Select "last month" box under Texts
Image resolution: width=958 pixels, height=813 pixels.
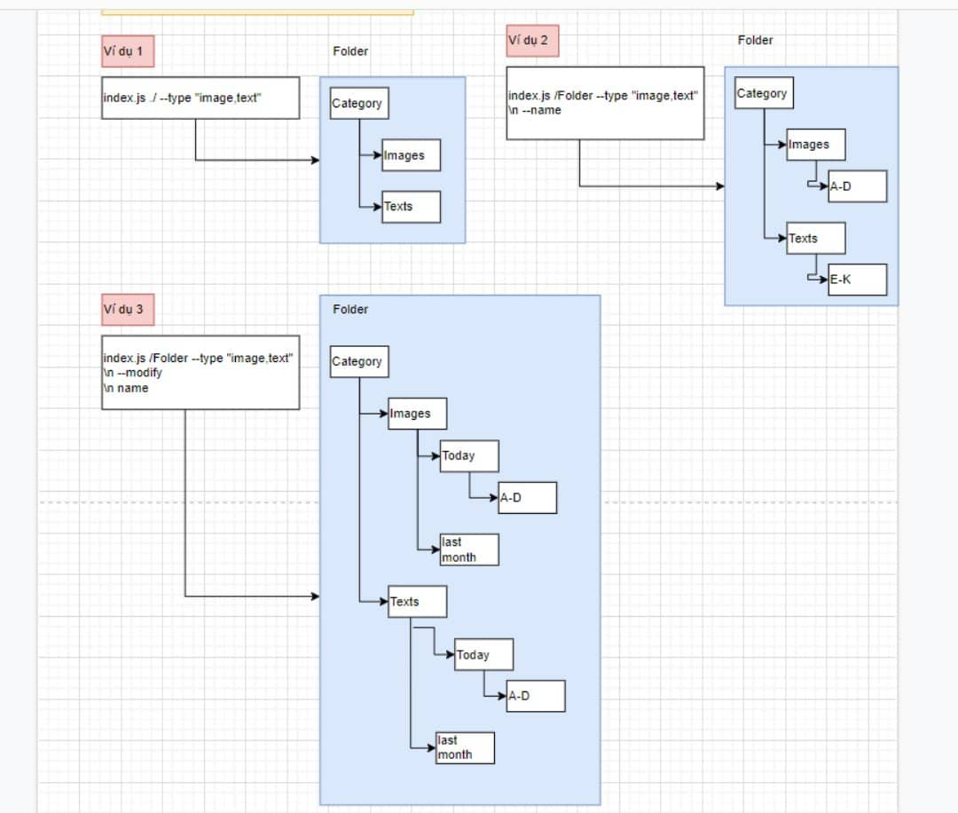tap(465, 747)
